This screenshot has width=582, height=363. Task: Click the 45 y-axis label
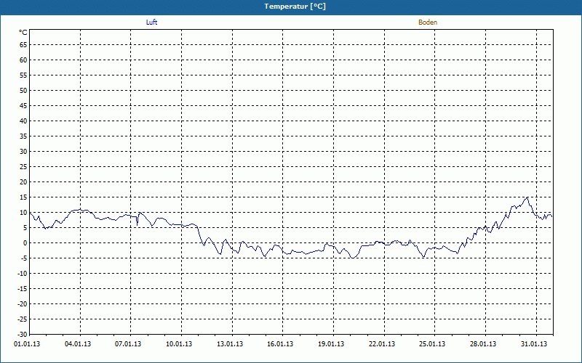tap(23, 105)
